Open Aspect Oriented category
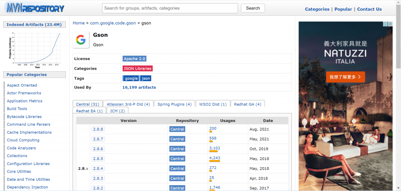The height and width of the screenshot is (191, 401). [22, 85]
